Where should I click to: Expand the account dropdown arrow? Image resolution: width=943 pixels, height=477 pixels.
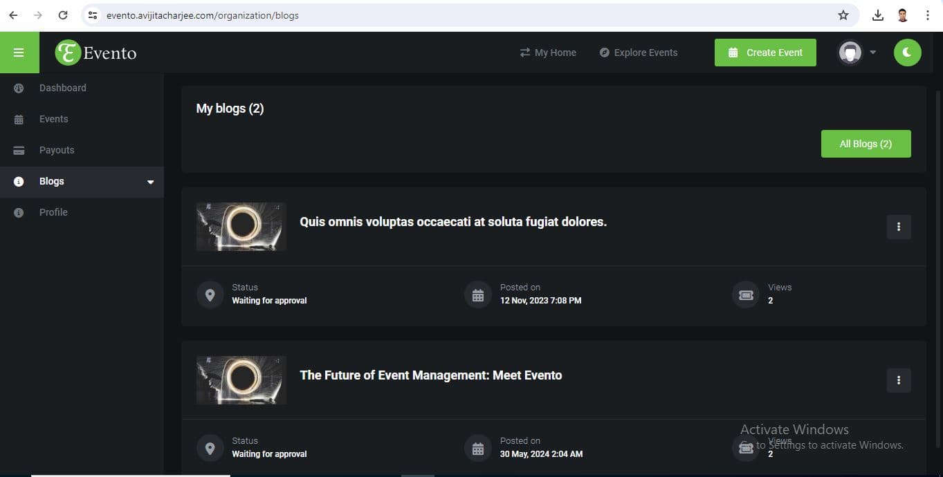(x=872, y=53)
